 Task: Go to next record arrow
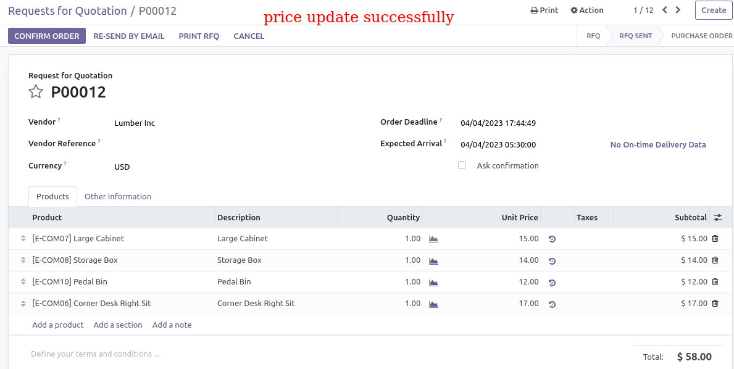(678, 10)
